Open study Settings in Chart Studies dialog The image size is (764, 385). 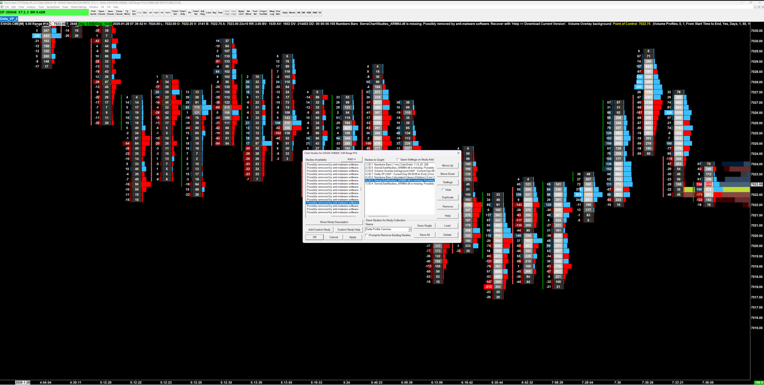447,182
